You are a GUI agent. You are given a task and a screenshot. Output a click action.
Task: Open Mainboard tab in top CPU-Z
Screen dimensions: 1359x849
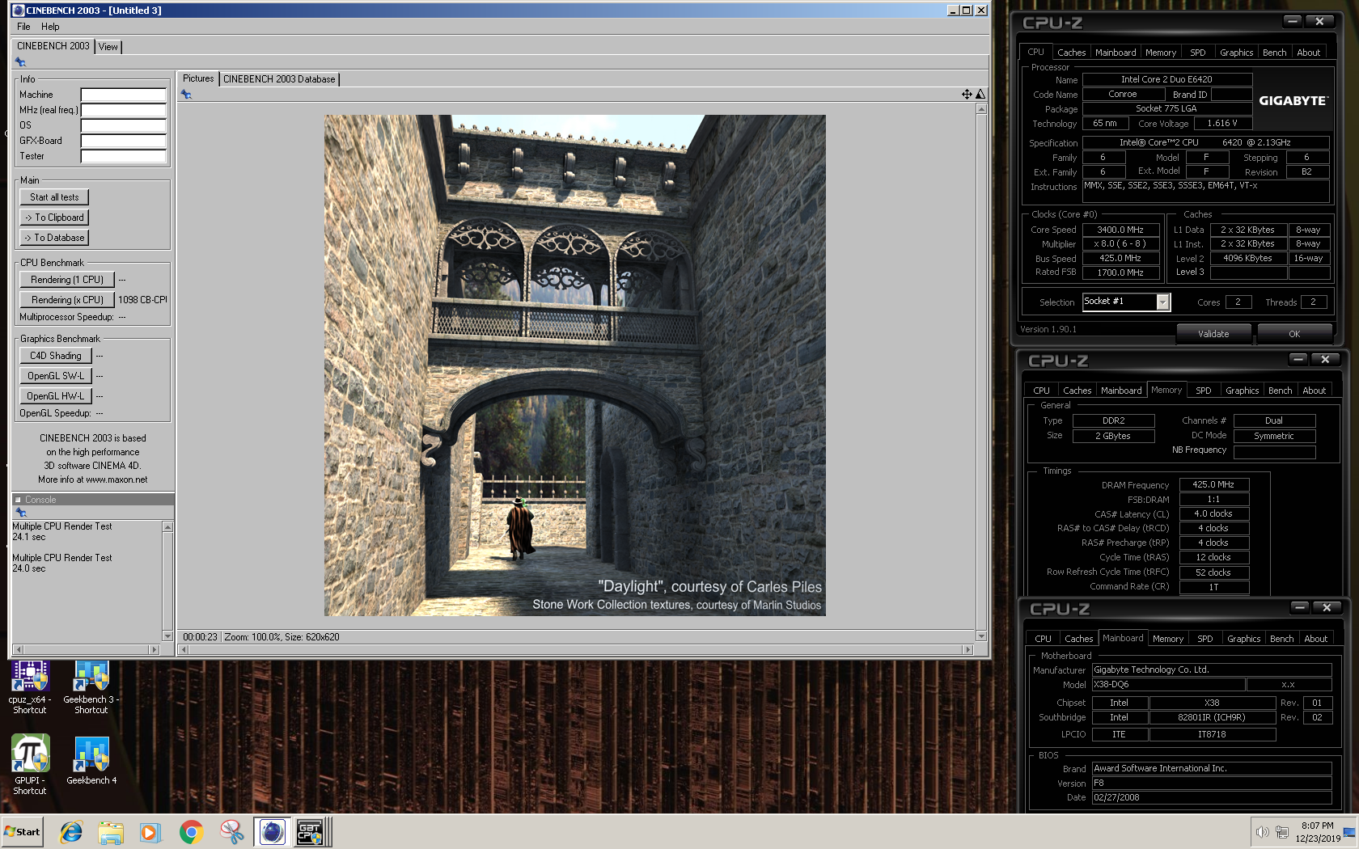point(1116,53)
